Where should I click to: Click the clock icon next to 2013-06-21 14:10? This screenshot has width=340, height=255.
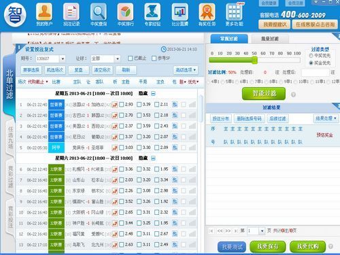coord(163,49)
